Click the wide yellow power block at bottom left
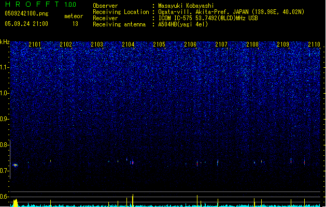The image size is (326, 207). tap(16, 203)
